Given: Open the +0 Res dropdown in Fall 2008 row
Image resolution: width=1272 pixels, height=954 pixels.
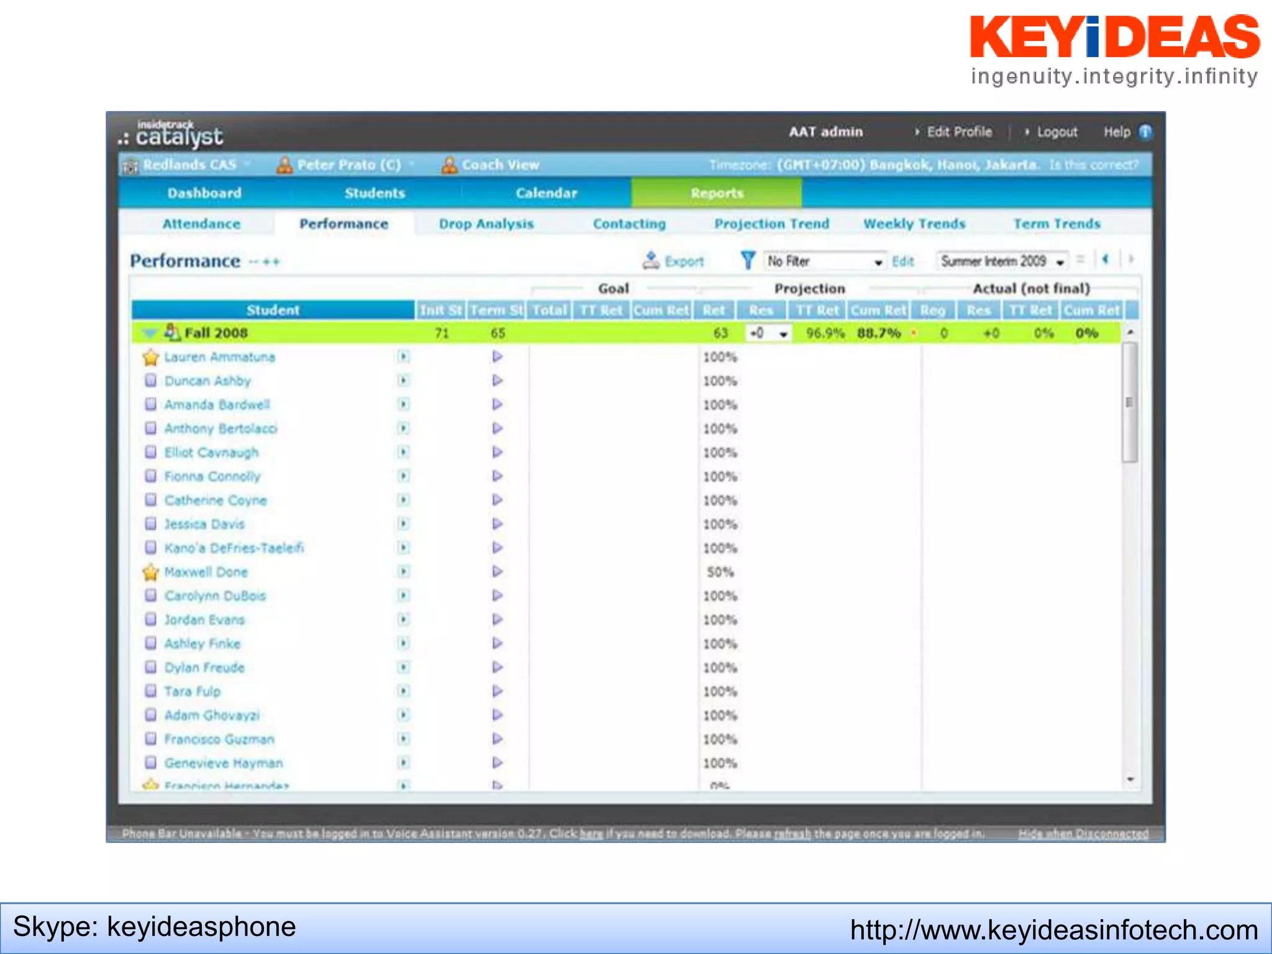Looking at the screenshot, I should 768,334.
